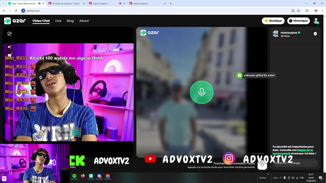The width and height of the screenshot is (326, 183).
Task: Select the Video Chat tab
Action: (41, 21)
